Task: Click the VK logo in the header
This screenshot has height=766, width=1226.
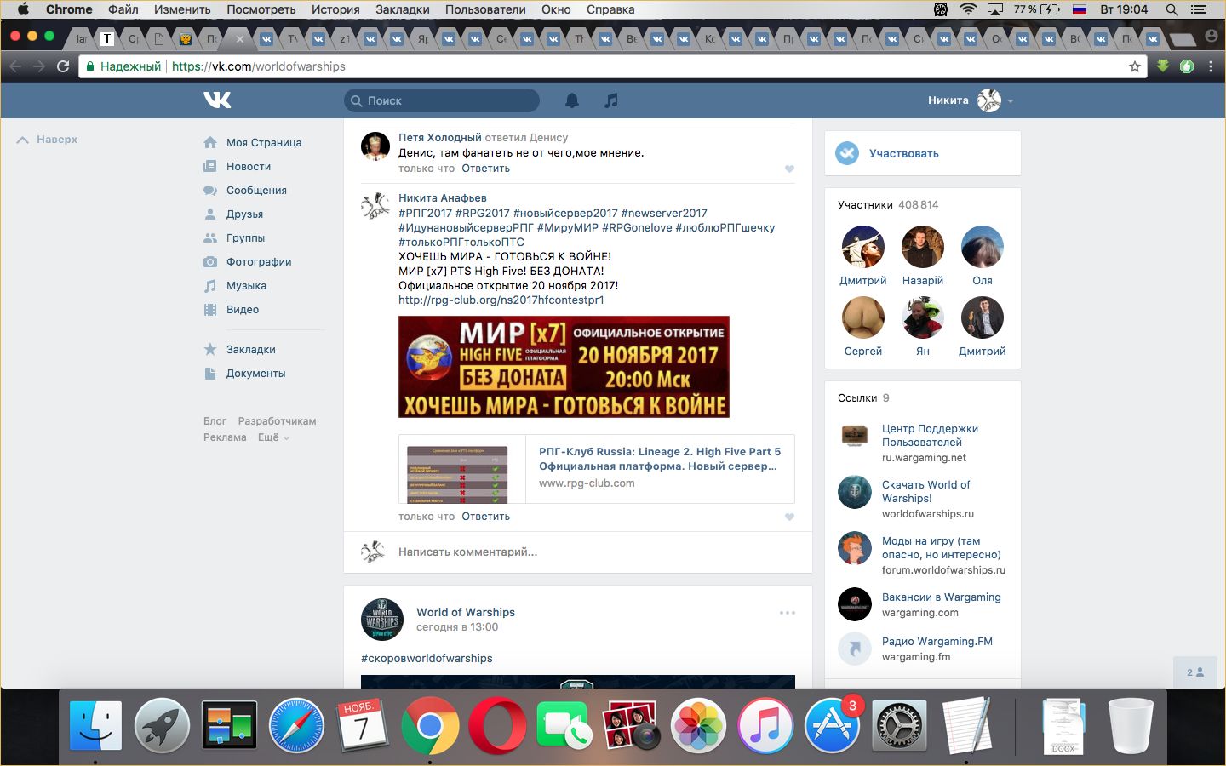Action: (x=217, y=100)
